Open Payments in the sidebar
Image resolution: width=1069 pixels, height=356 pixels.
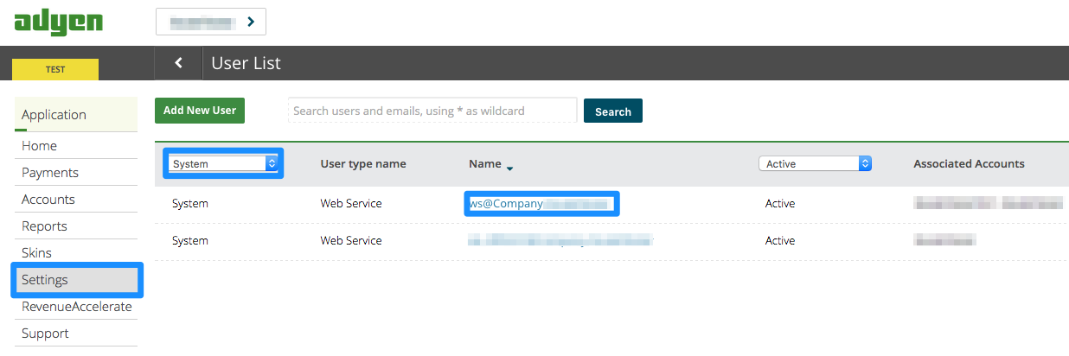(50, 173)
